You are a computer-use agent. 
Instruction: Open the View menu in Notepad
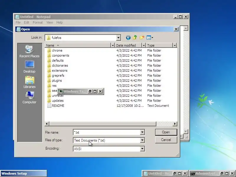(x=50, y=22)
